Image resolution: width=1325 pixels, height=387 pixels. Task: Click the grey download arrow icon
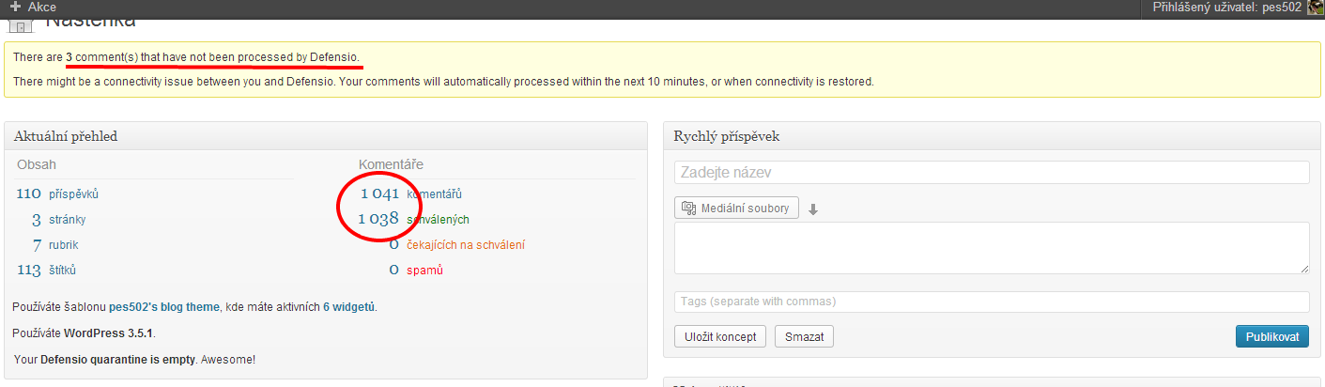(813, 209)
